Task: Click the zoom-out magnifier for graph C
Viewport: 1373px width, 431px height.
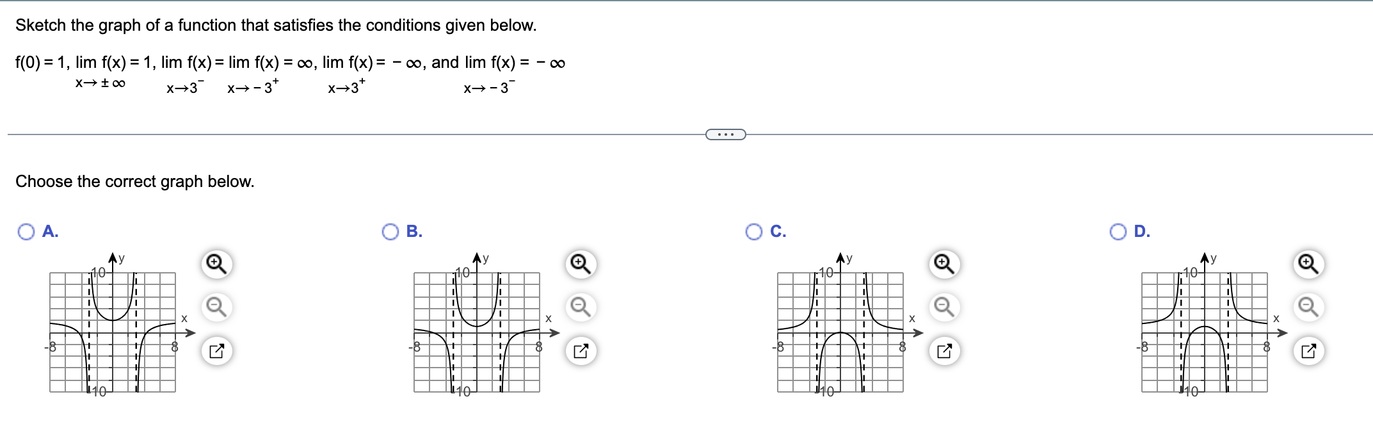Action: (x=943, y=307)
